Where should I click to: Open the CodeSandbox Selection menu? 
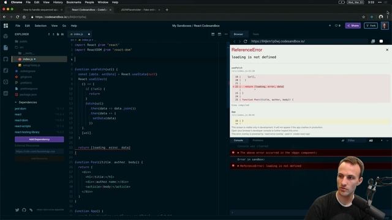point(40,26)
